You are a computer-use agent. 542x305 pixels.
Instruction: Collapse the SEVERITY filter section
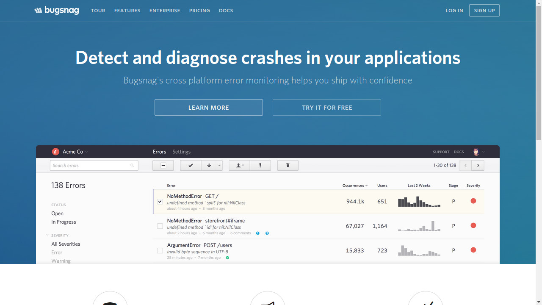(47, 235)
